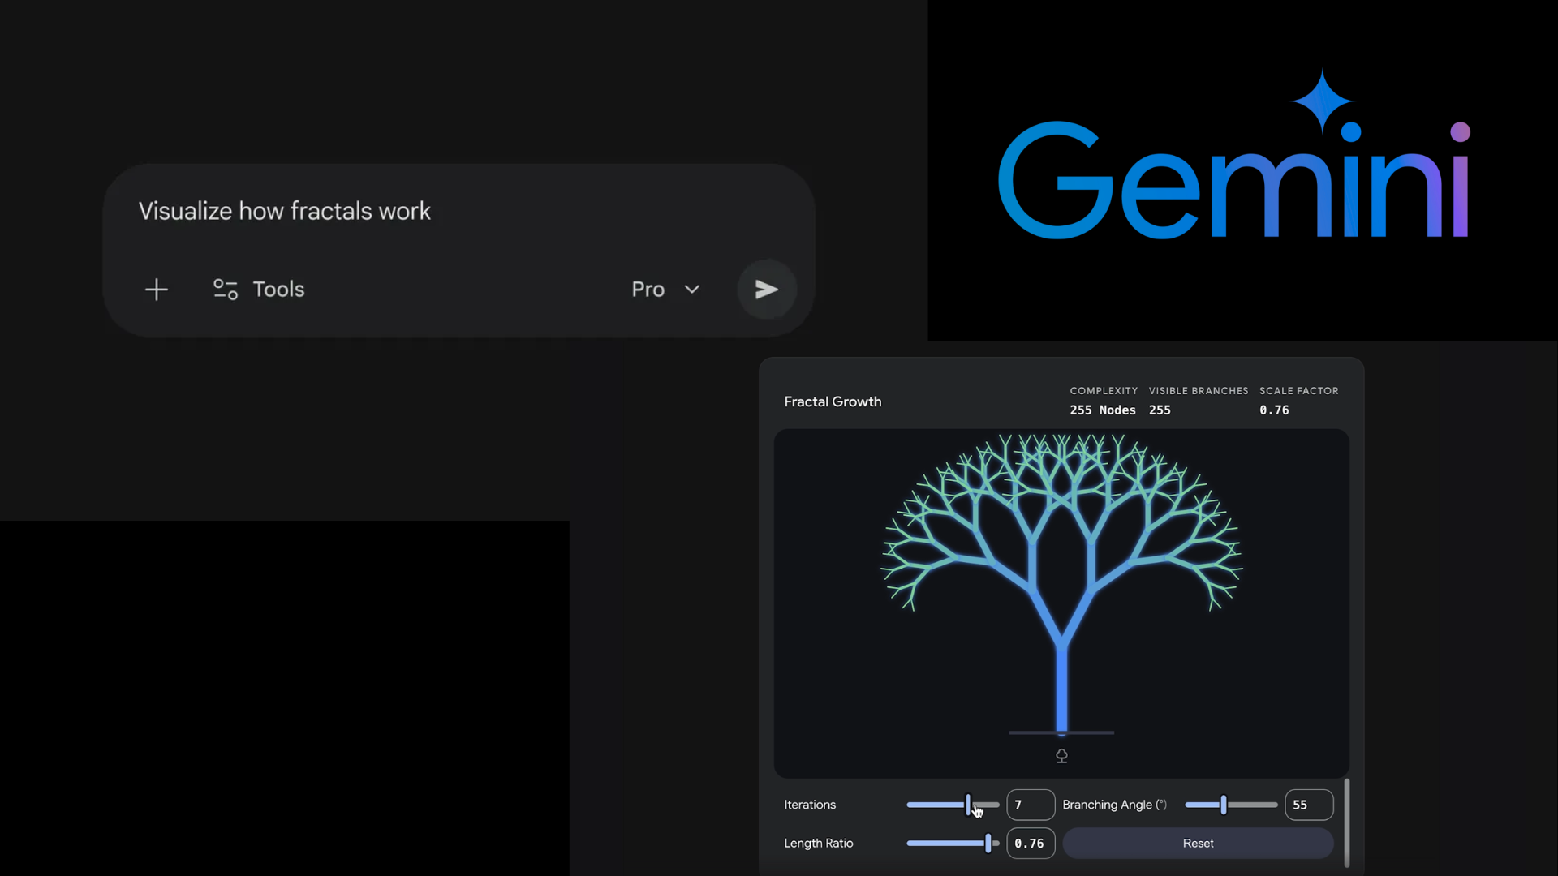Expand the Pro model dropdown

tap(665, 290)
